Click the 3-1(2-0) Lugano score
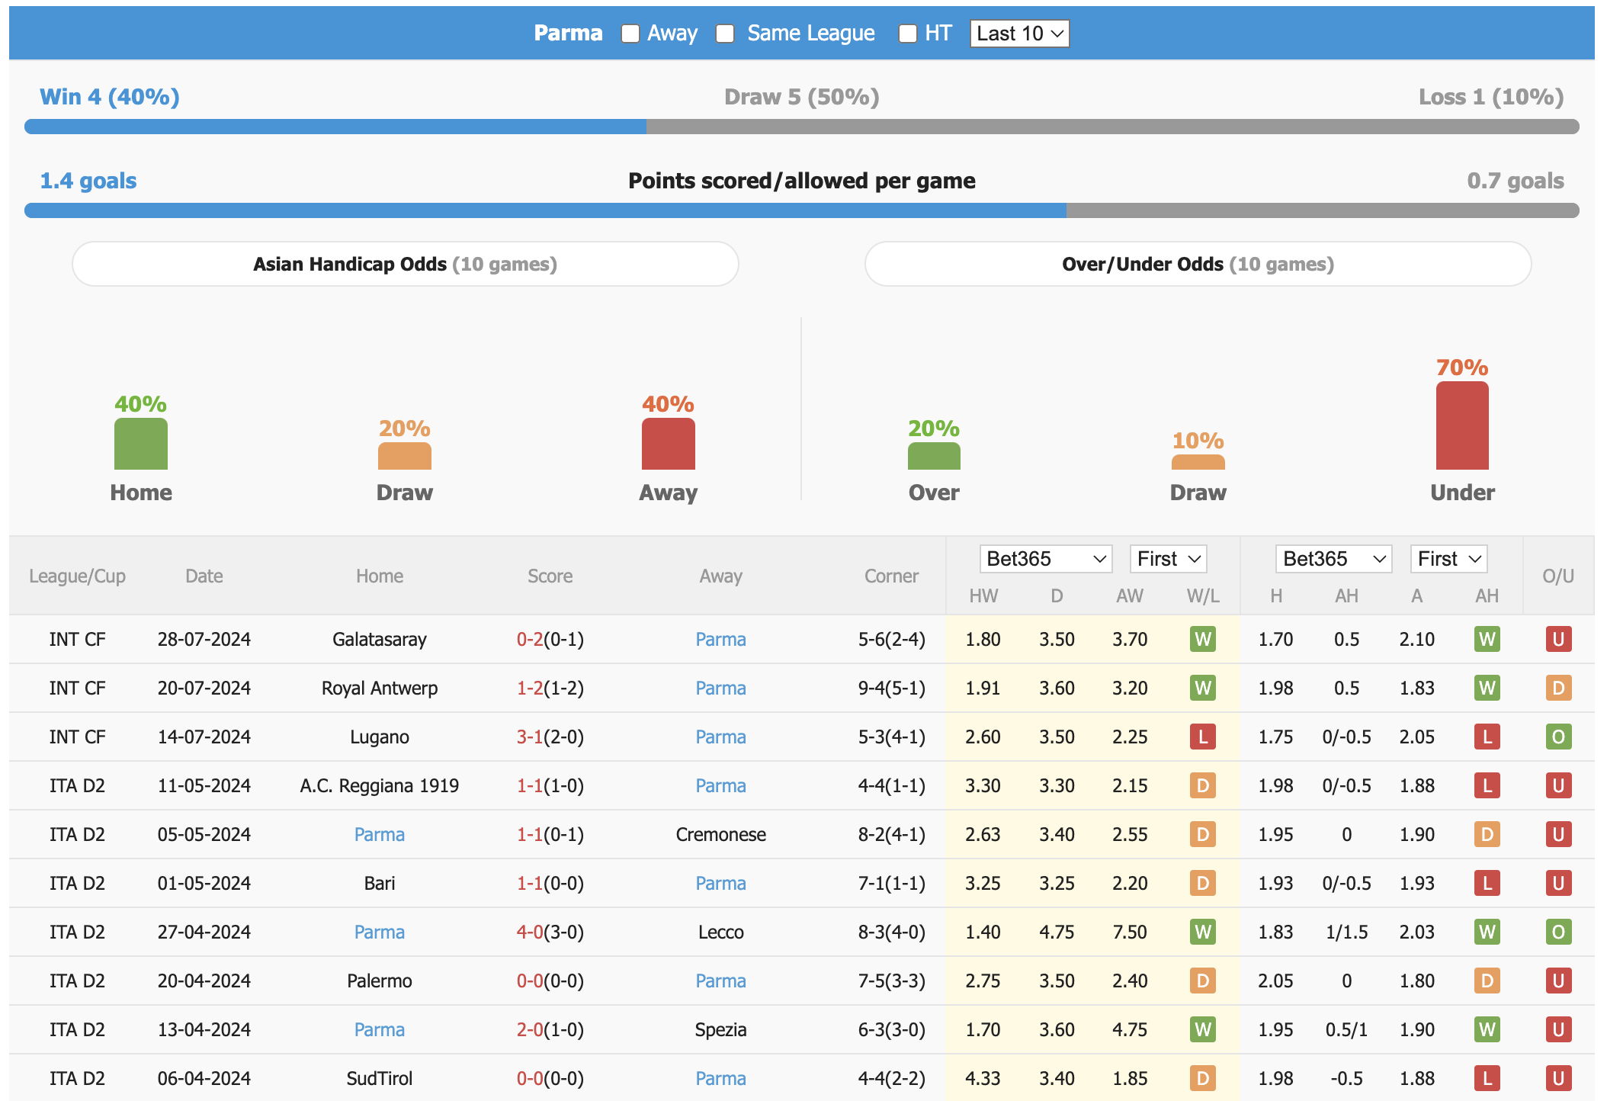Screen dimensions: 1607x1101 click(550, 737)
